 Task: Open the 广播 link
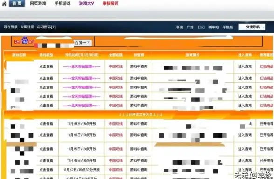point(190,27)
